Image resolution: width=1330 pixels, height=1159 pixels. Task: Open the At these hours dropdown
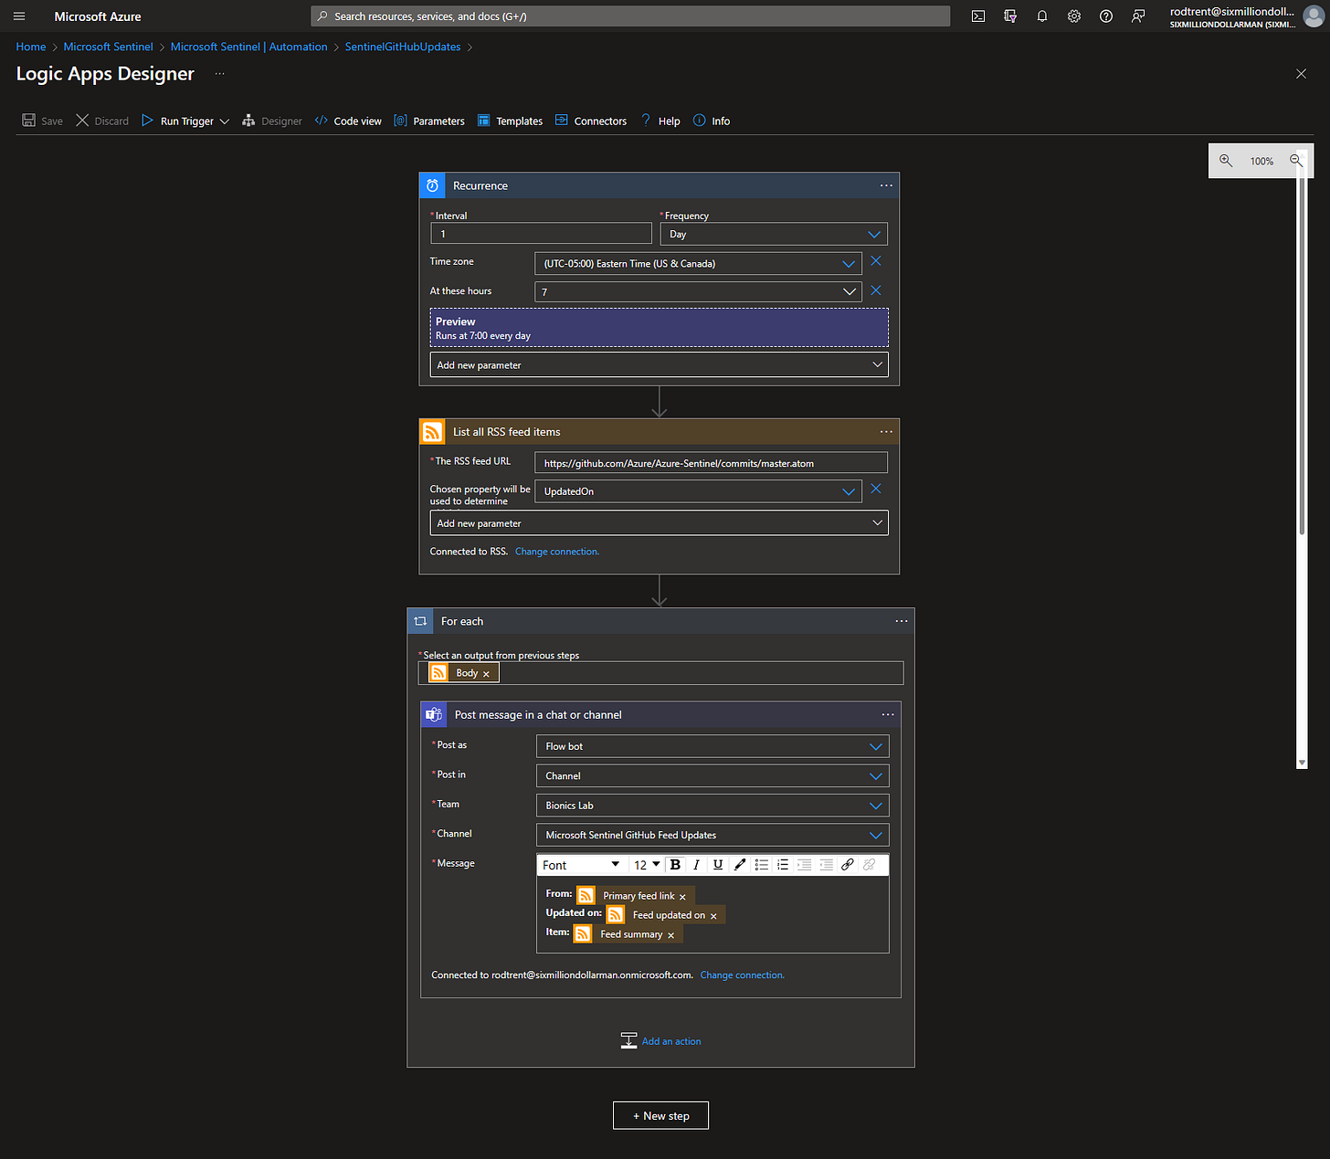point(698,292)
